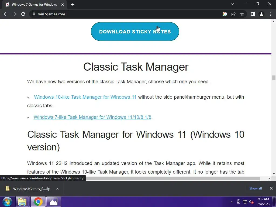276x207 pixels.
Task: Expand the download item options chevron
Action: click(57, 189)
